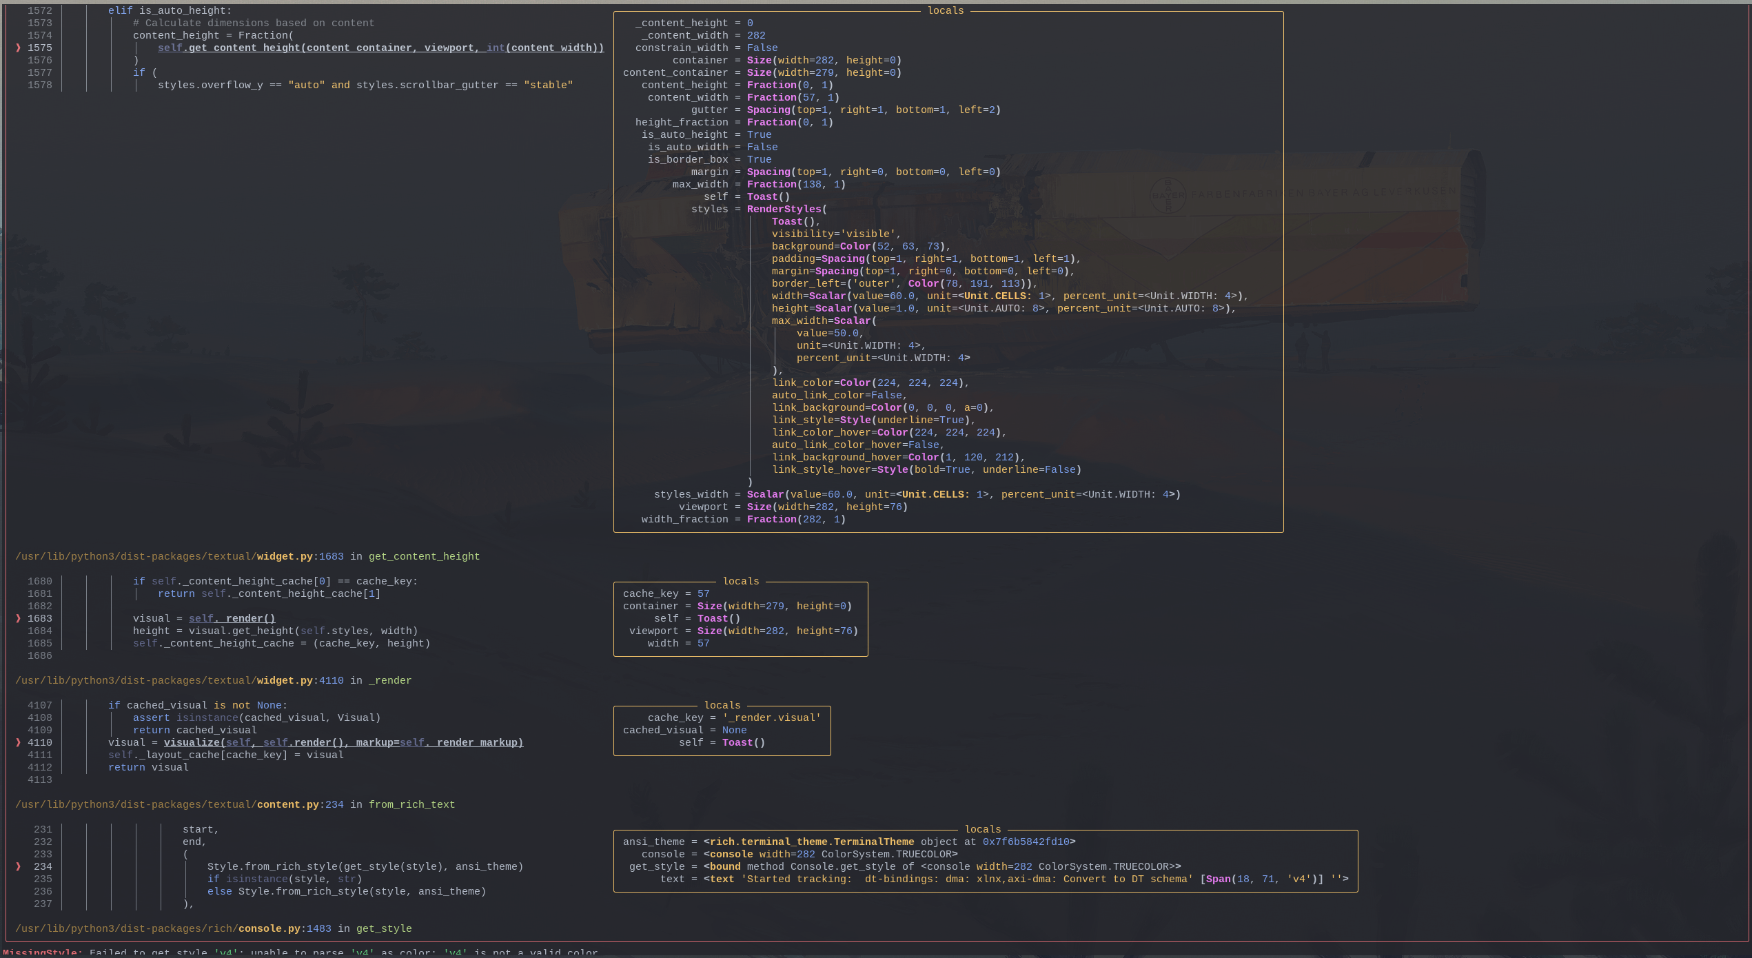Click the red arrow marker at line 234
1752x958 pixels.
(18, 867)
